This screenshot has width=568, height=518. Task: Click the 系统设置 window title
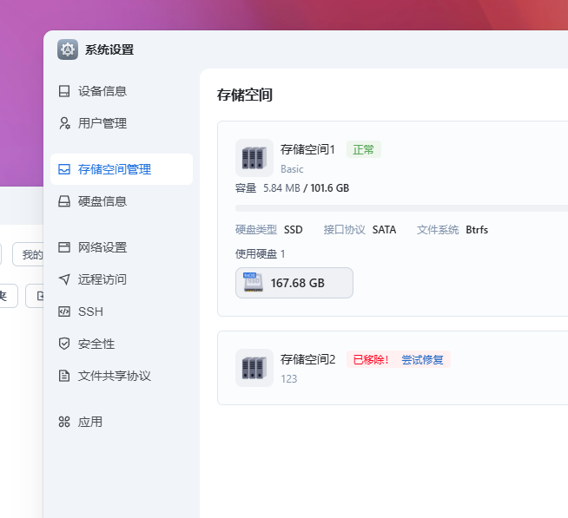pos(109,49)
